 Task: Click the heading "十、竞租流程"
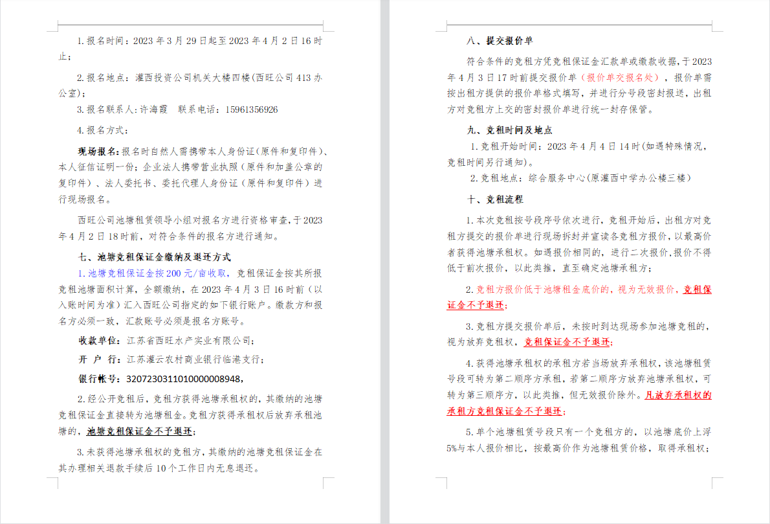(x=495, y=199)
